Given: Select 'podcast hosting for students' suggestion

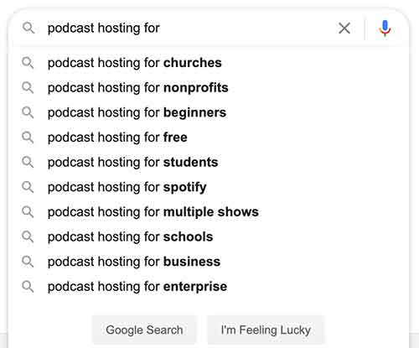Looking at the screenshot, I should (x=208, y=162).
